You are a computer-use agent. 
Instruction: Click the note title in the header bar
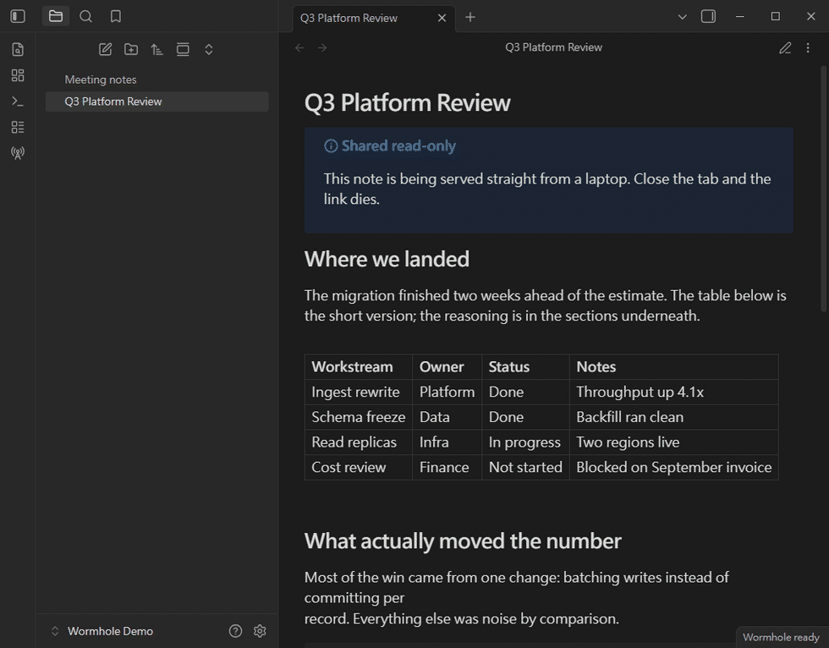pyautogui.click(x=553, y=47)
